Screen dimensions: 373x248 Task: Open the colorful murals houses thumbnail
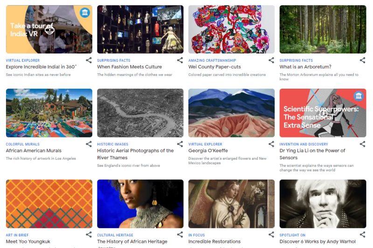tap(49, 113)
